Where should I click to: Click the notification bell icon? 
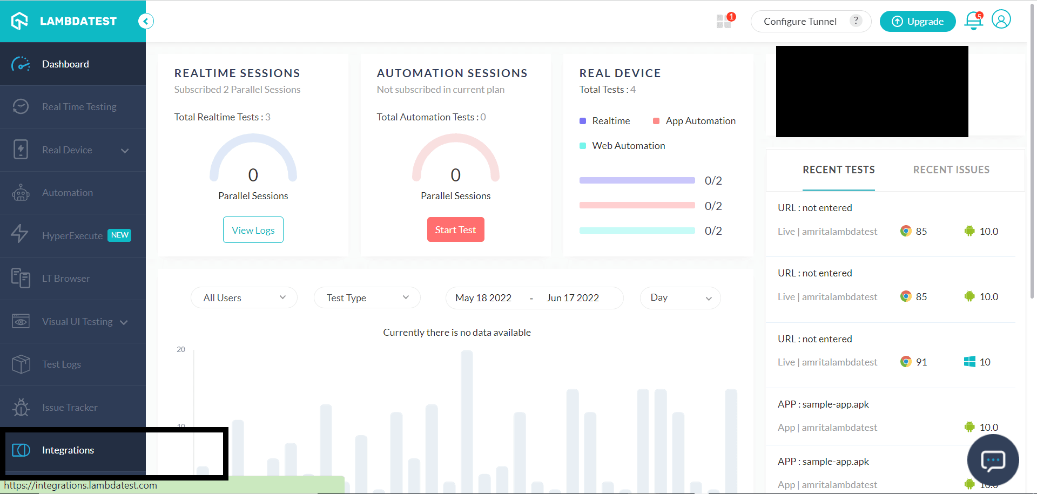tap(973, 21)
